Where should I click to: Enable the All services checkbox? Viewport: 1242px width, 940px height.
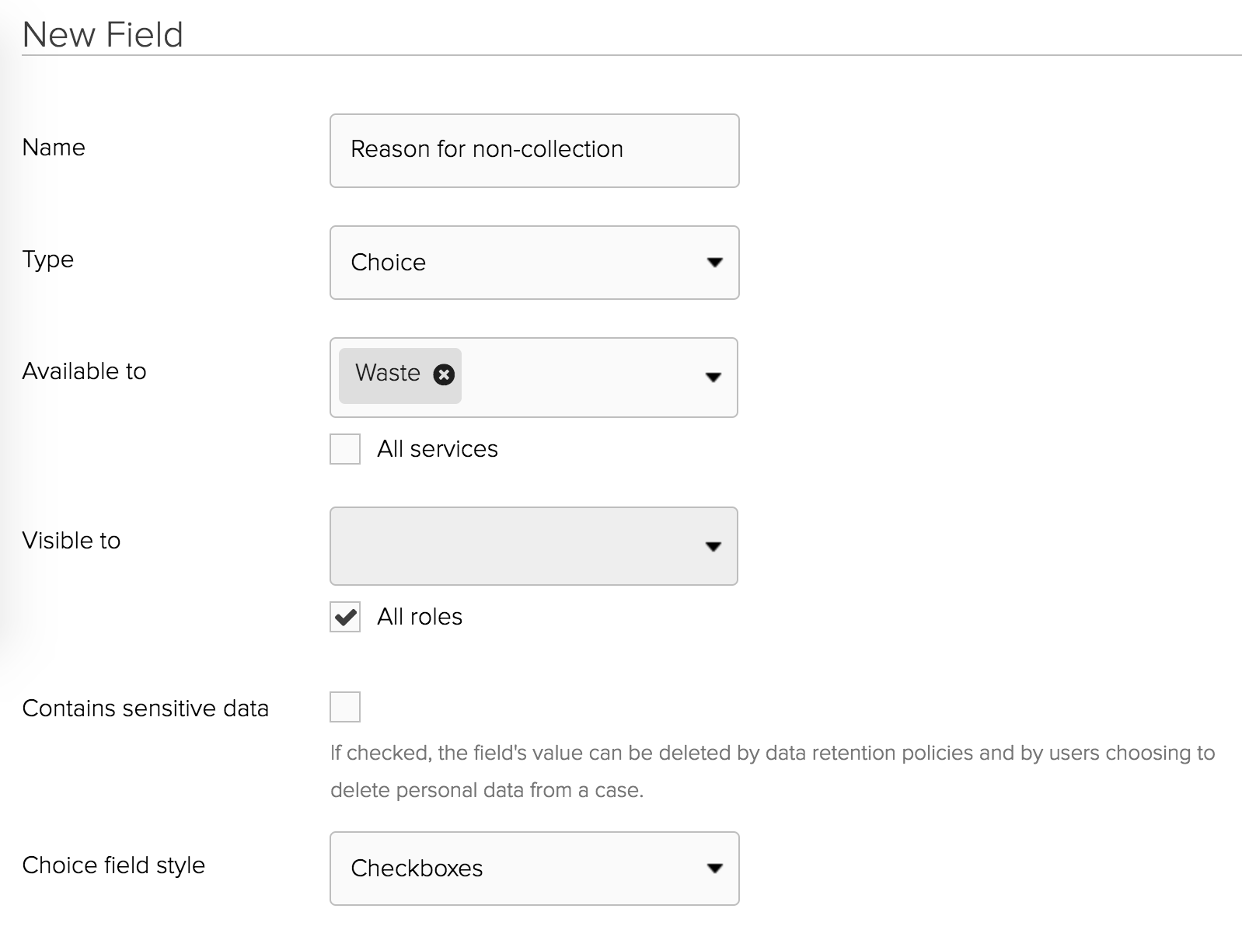345,449
